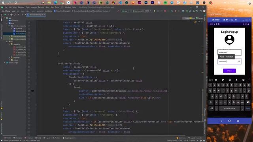The image size is (253, 142).
Task: Open the Build tool window at the bottom
Action: [38, 138]
